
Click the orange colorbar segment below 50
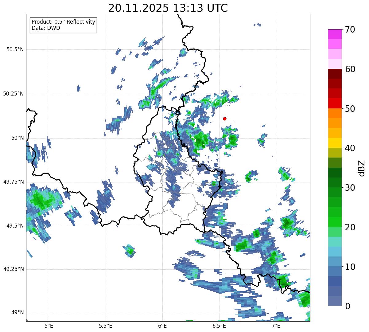(x=335, y=113)
